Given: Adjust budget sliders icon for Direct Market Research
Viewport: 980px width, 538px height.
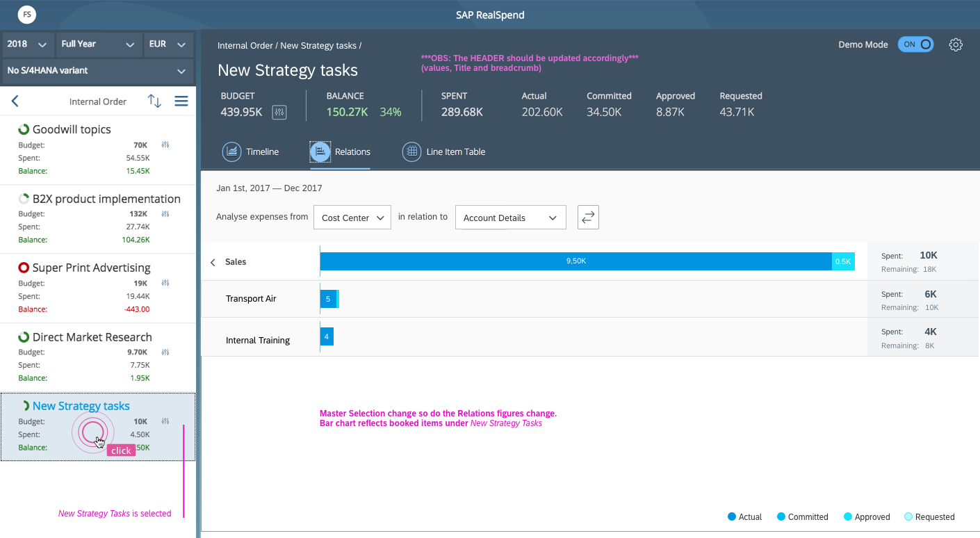Looking at the screenshot, I should (x=165, y=352).
